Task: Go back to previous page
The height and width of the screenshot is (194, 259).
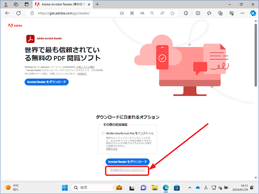Action: [x=7, y=13]
